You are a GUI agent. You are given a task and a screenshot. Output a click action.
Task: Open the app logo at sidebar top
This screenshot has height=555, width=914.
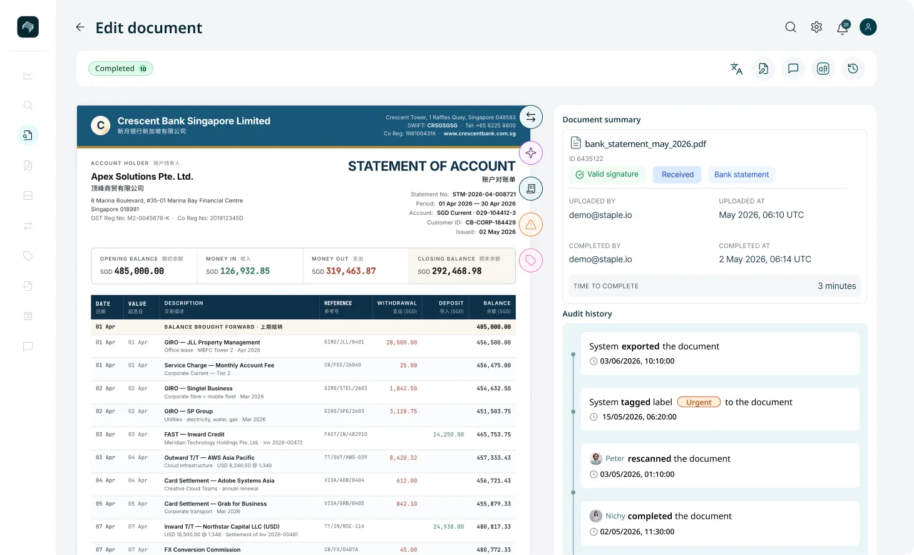tap(28, 27)
